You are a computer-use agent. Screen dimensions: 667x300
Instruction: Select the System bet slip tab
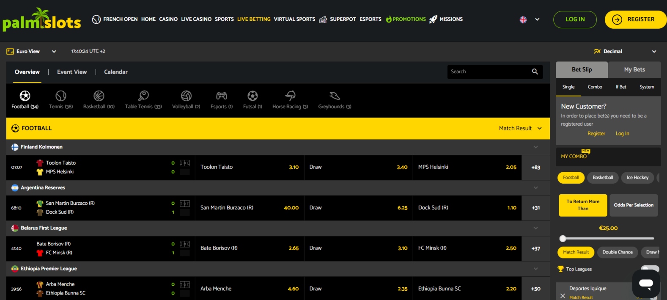tap(647, 87)
